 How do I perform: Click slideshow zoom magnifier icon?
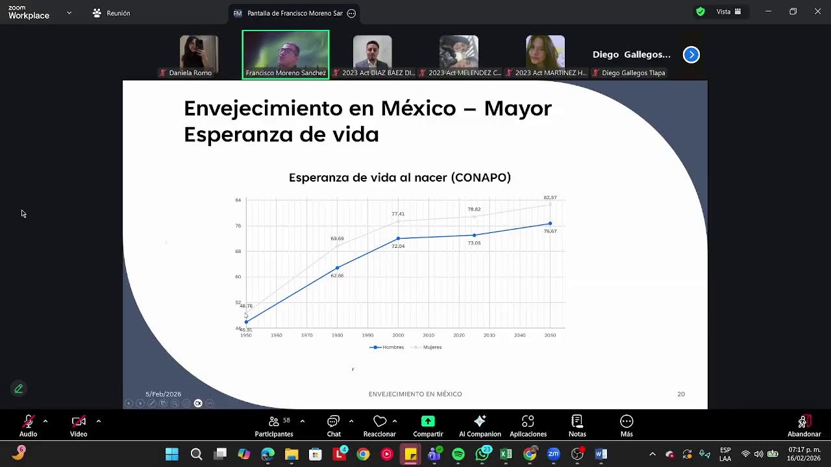175,403
